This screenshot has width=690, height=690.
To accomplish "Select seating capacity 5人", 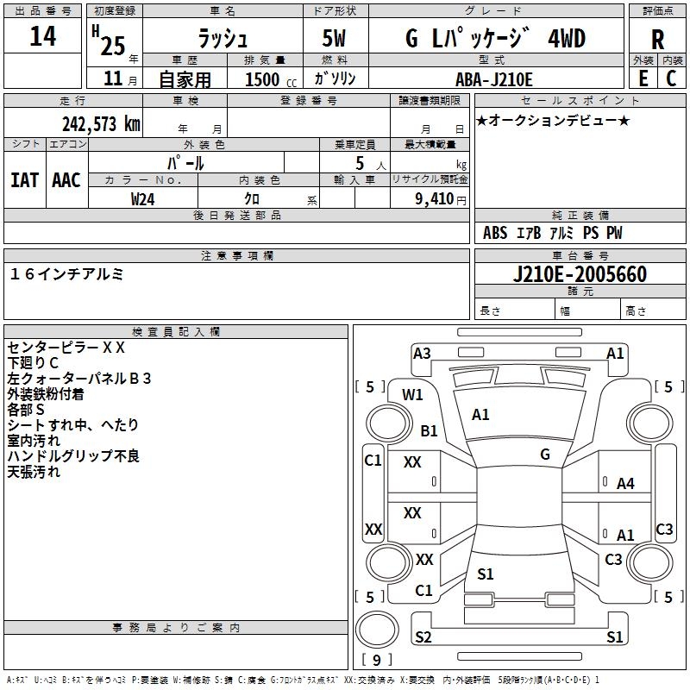I will (x=370, y=164).
